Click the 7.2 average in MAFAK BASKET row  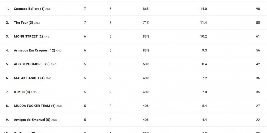tap(204, 78)
